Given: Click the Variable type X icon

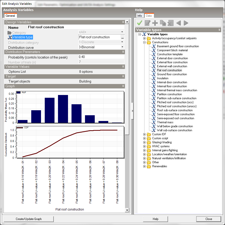Looking at the screenshot, I should (x=10, y=37).
